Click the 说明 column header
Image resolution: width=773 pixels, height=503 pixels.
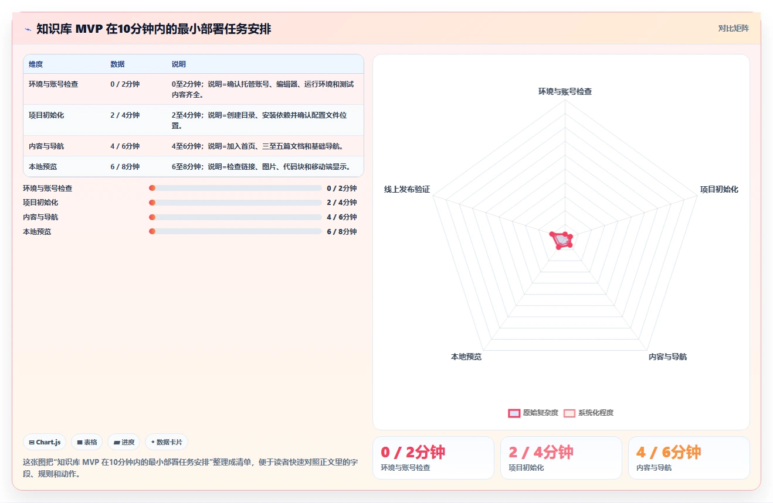pyautogui.click(x=179, y=64)
